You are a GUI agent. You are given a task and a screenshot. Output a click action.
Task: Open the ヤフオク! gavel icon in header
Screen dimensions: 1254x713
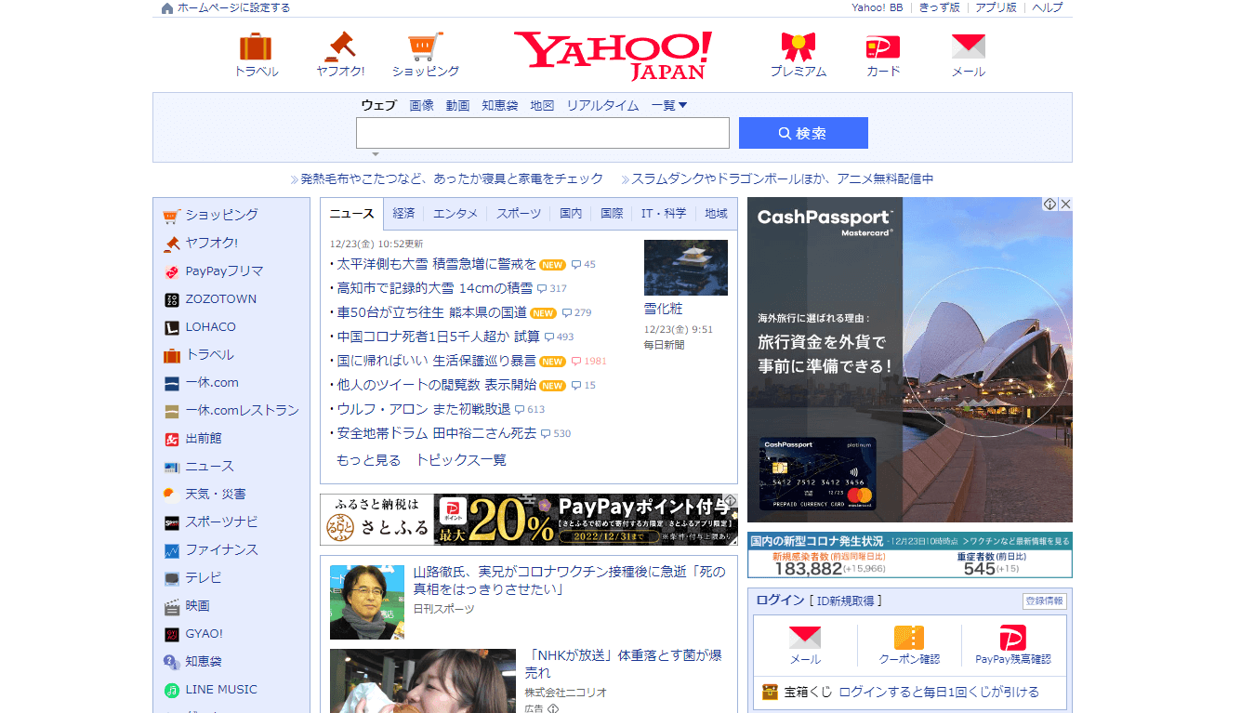pyautogui.click(x=340, y=46)
